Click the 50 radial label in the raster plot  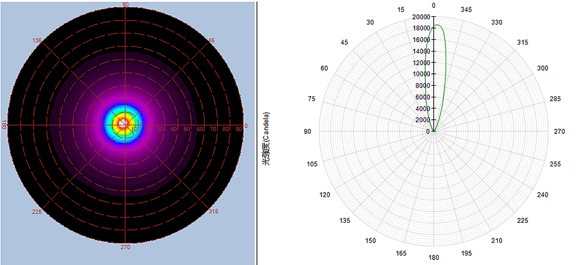187,129
